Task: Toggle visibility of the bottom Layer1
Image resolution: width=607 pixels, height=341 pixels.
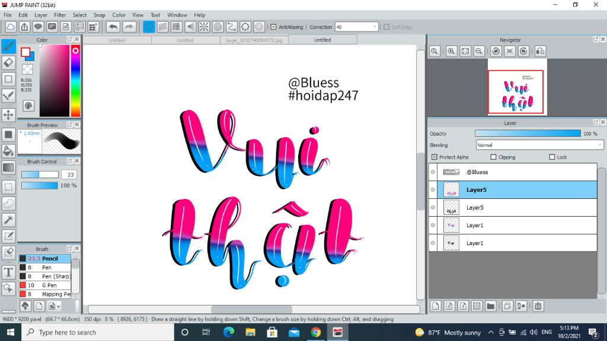Action: coord(433,243)
